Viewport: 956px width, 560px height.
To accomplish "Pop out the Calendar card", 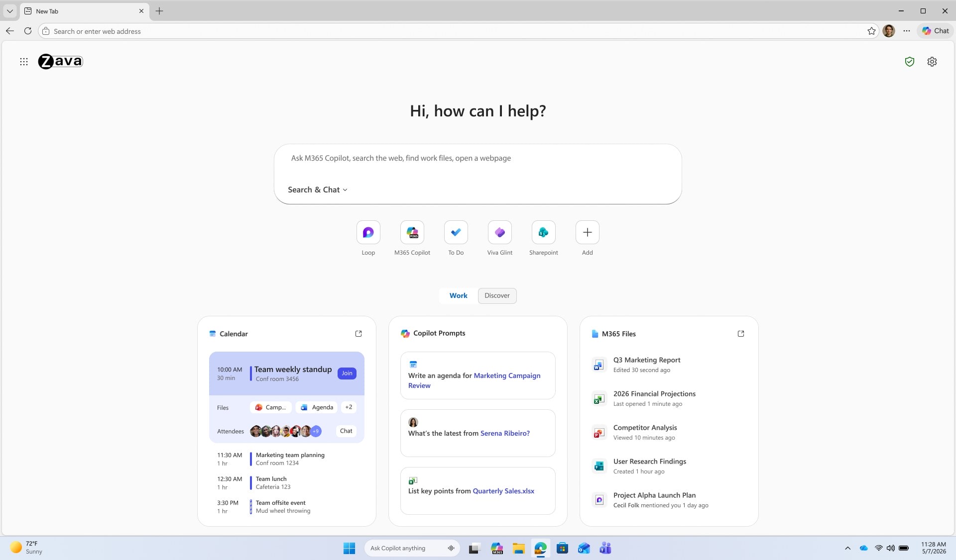I will pyautogui.click(x=358, y=334).
